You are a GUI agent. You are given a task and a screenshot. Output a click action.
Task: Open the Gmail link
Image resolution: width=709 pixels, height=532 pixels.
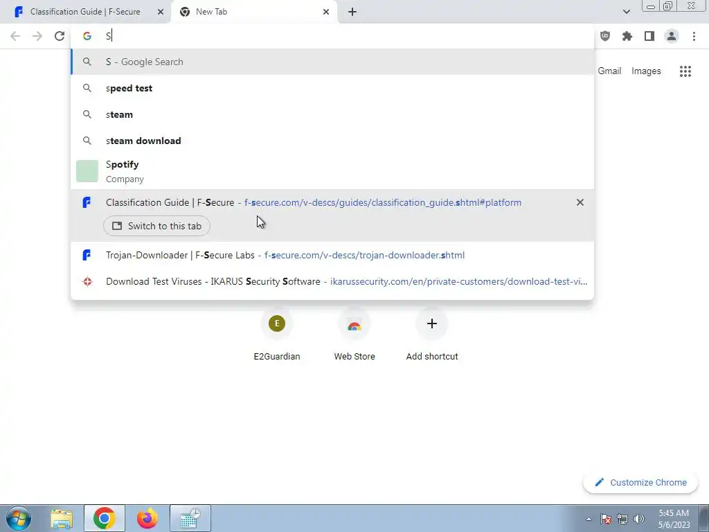(x=609, y=71)
